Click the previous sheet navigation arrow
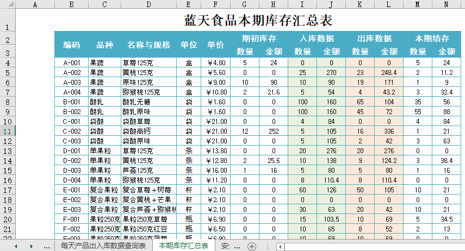Screen dimensions: 465x251 pyautogui.click(x=16, y=246)
